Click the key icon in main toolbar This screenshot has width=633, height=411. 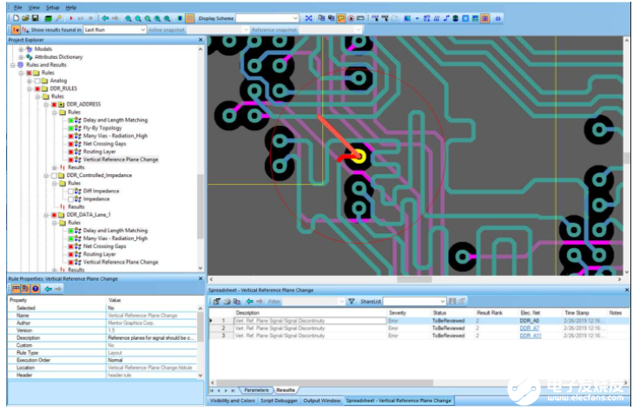[x=59, y=18]
